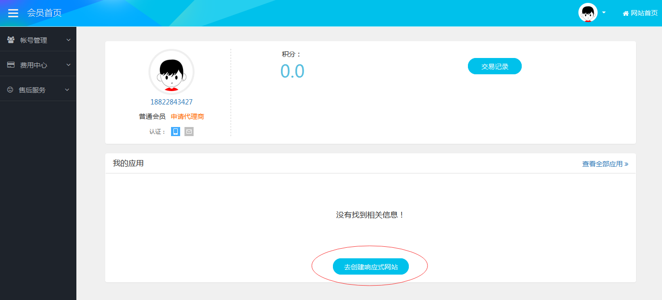The width and height of the screenshot is (662, 300).
Task: Click the users icon beside 帐号管理
Action: click(x=11, y=40)
